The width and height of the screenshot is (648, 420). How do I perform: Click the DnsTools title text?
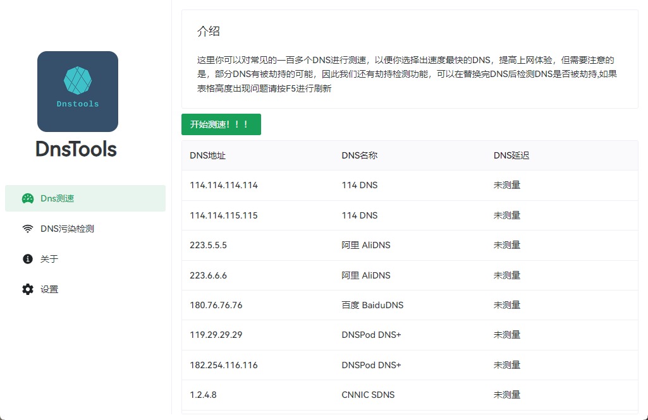click(x=76, y=149)
